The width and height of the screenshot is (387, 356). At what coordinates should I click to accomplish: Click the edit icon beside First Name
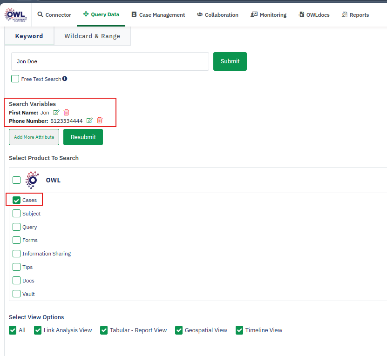[56, 113]
